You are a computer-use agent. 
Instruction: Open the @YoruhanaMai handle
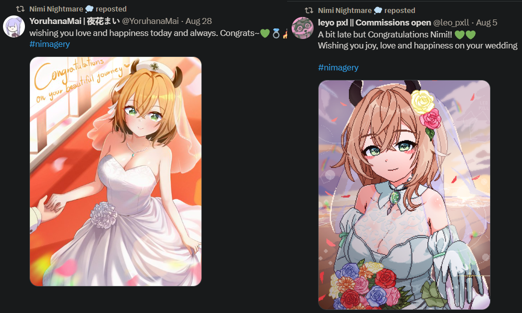coord(151,21)
